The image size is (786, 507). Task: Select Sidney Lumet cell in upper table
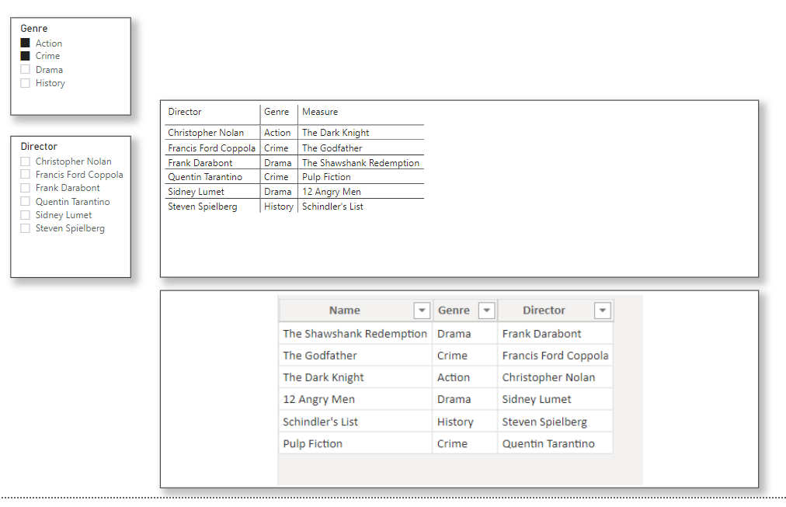point(196,191)
